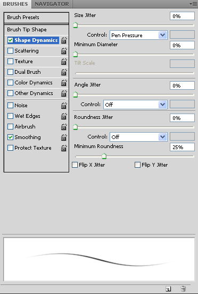The height and width of the screenshot is (294, 198).
Task: Lock the Color Dynamics settings
Action: pyautogui.click(x=64, y=83)
